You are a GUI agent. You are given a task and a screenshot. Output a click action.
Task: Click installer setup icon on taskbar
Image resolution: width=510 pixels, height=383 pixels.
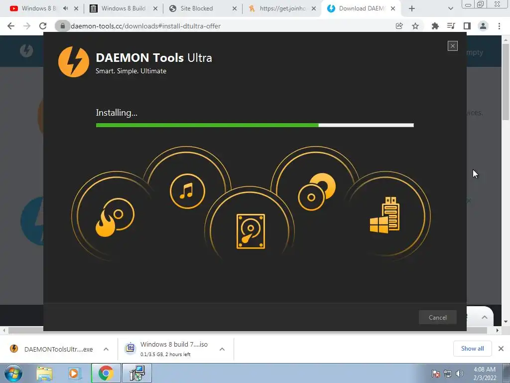pos(136,373)
